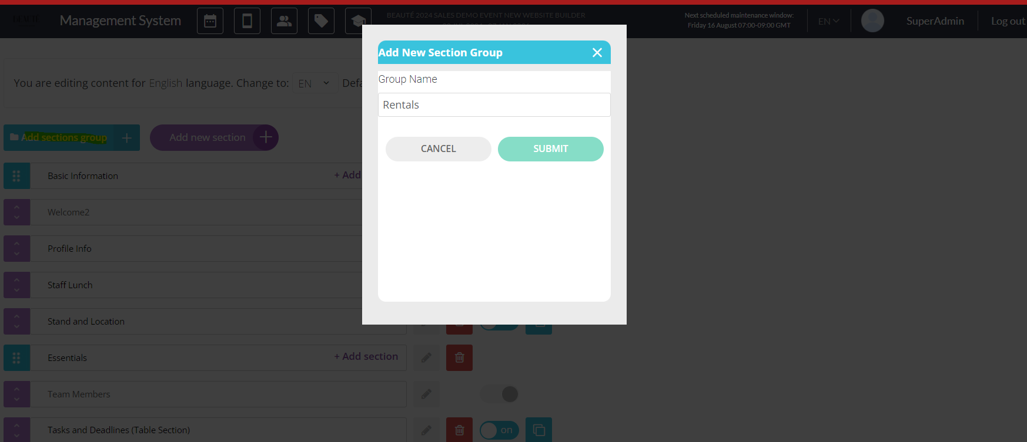The width and height of the screenshot is (1027, 442).
Task: Click reorder arrows for Welcome2 section
Action: 16,212
